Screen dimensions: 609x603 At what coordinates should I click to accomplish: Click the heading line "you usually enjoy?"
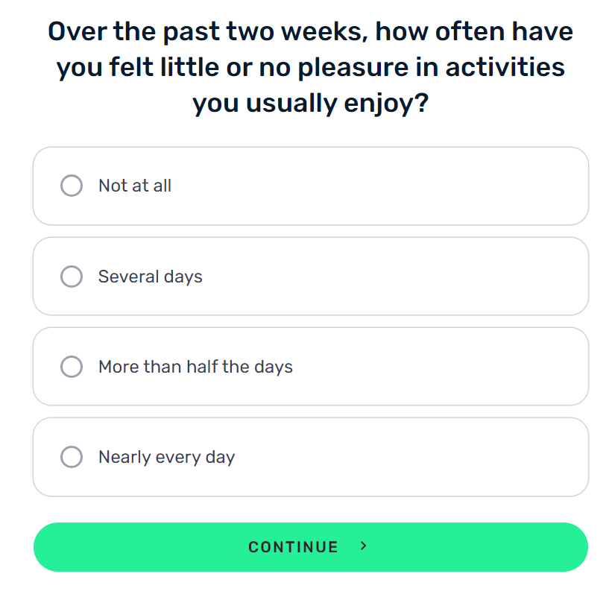tap(311, 104)
